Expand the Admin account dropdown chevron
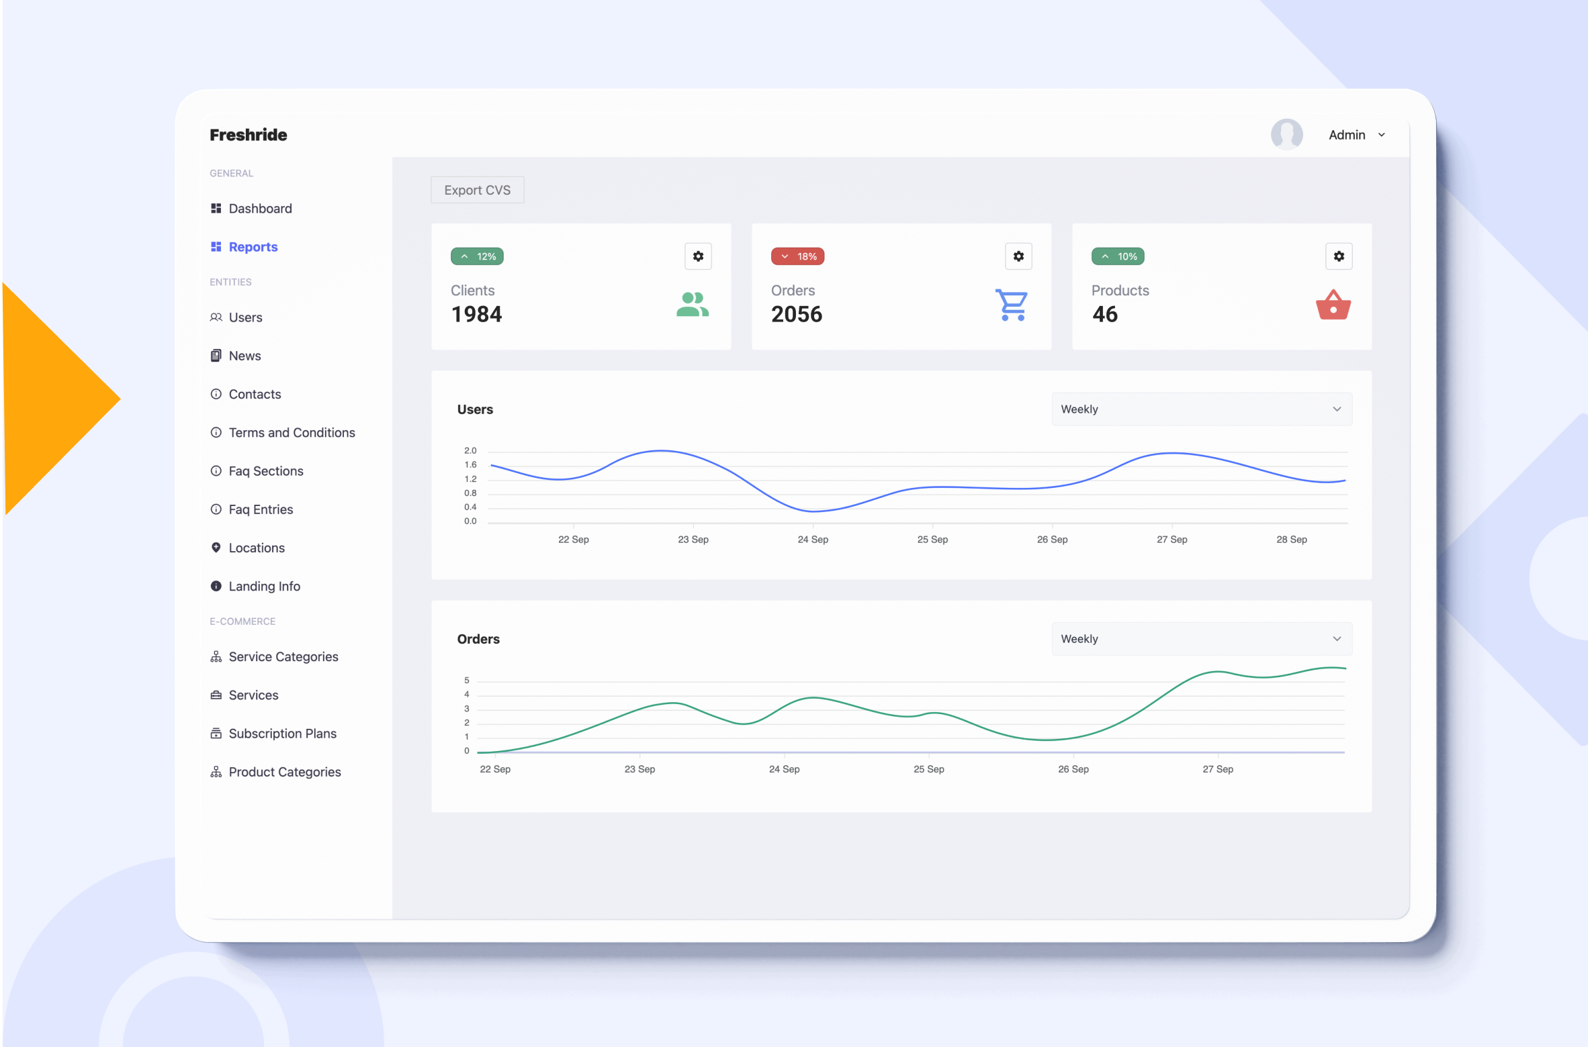Image resolution: width=1588 pixels, height=1047 pixels. click(1382, 135)
